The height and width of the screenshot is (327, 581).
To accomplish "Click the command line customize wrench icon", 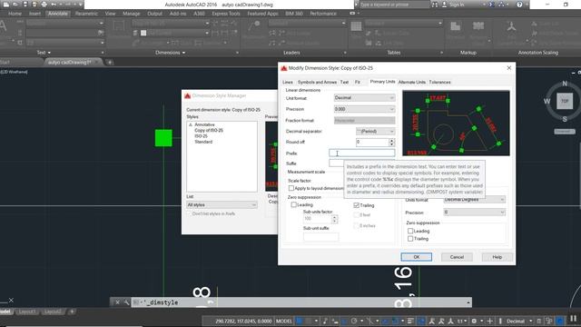I will (x=126, y=302).
